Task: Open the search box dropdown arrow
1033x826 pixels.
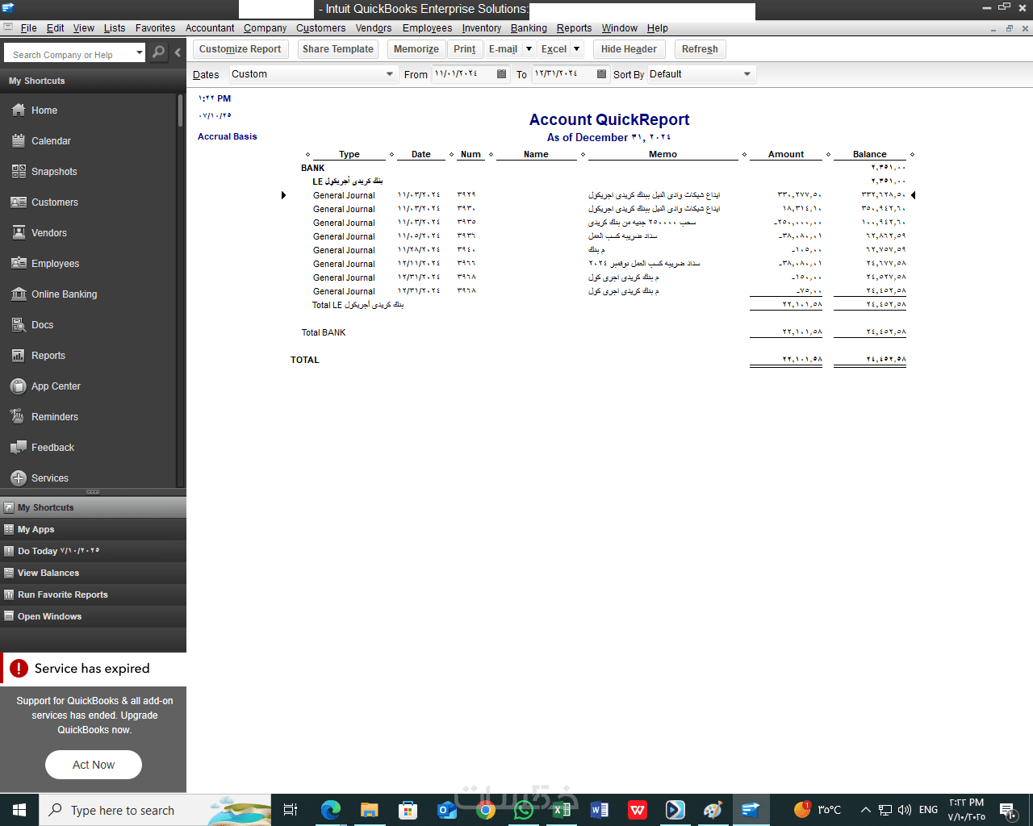Action: tap(140, 53)
